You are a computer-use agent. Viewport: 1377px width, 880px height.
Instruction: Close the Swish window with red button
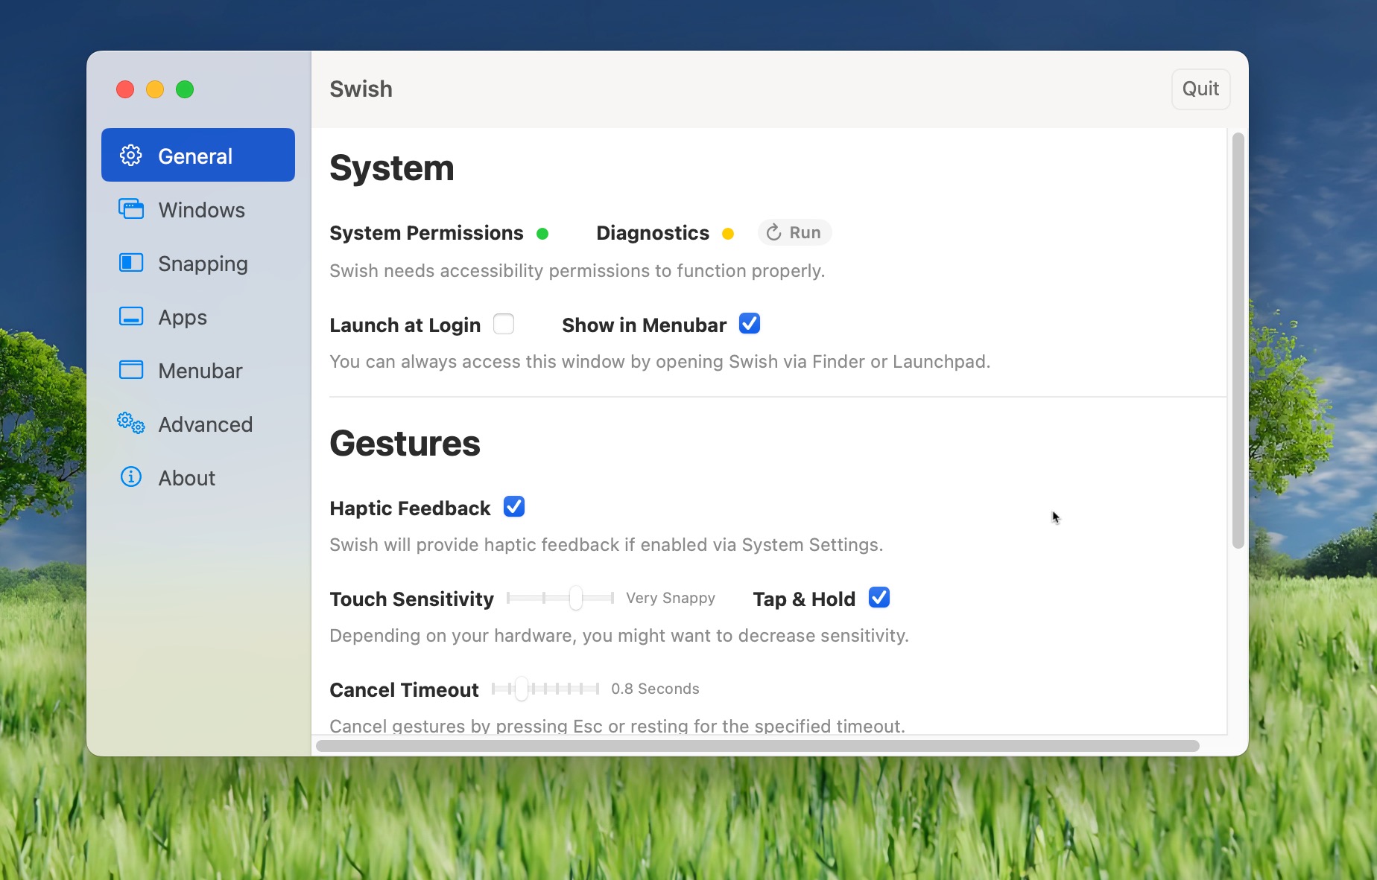pos(125,89)
